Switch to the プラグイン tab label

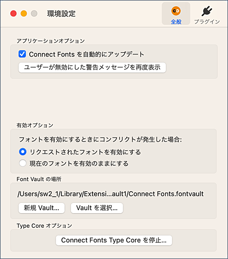point(207,21)
